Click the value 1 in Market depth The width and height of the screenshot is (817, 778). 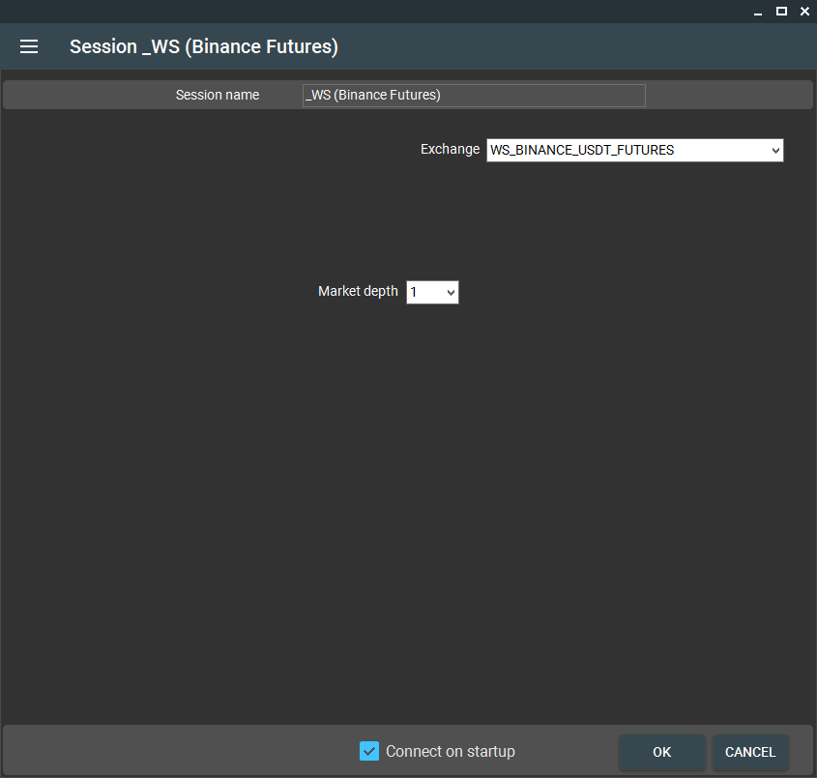tap(415, 292)
